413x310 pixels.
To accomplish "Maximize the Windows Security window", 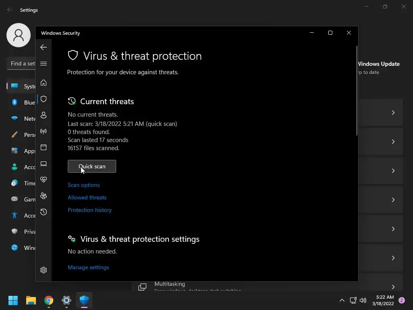I will click(330, 33).
